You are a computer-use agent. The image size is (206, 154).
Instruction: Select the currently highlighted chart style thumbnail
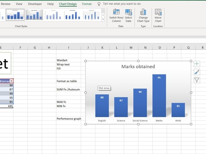pos(15,15)
